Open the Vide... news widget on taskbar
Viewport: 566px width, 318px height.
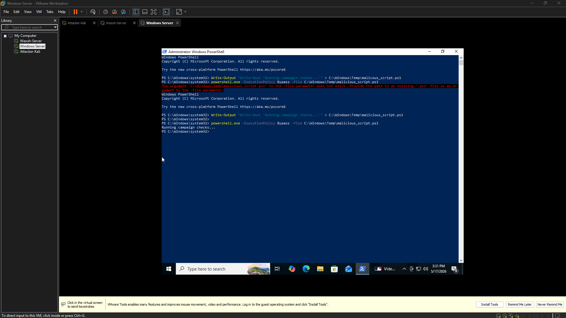point(385,269)
